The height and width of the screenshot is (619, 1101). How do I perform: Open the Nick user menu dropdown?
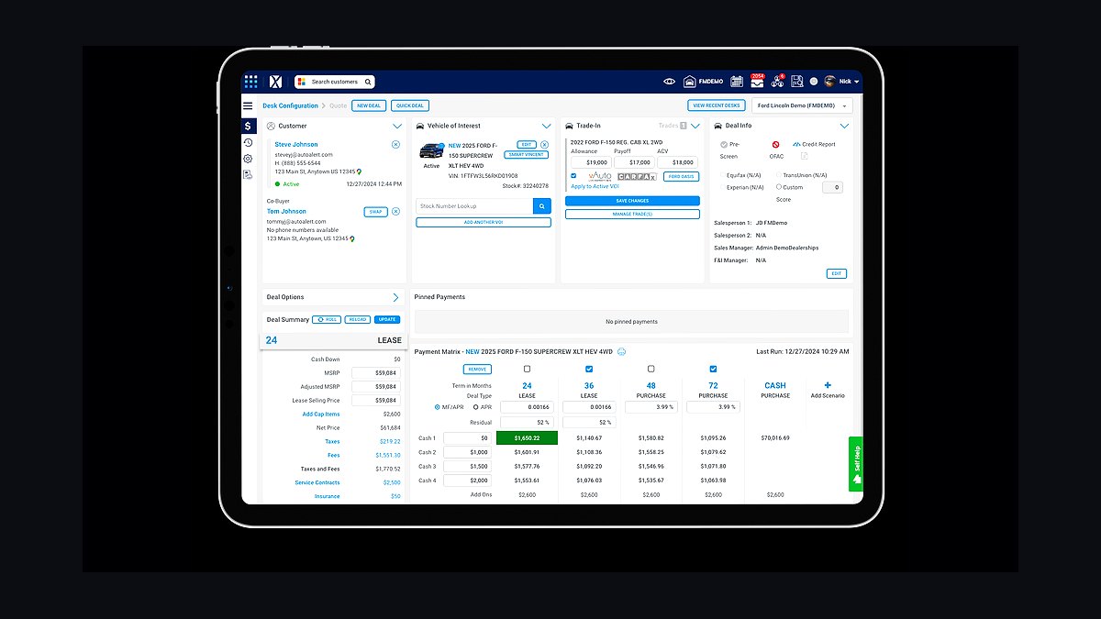click(841, 82)
